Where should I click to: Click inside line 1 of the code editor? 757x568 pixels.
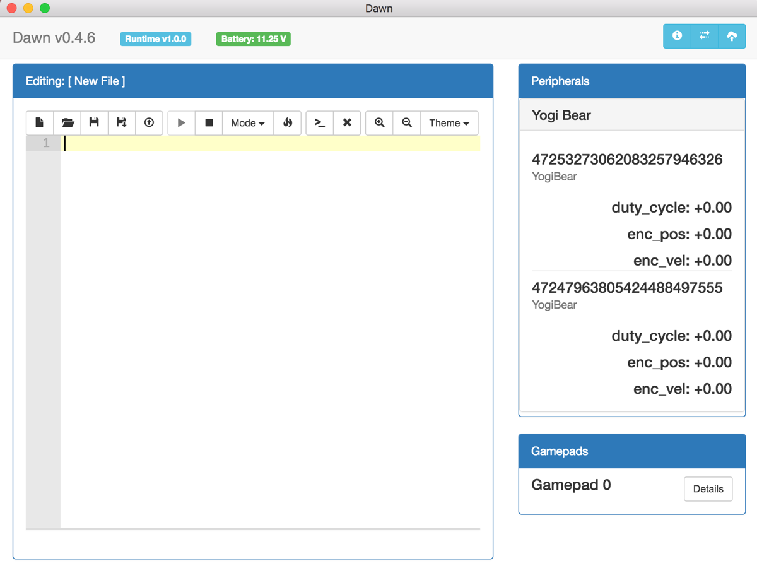pyautogui.click(x=271, y=143)
